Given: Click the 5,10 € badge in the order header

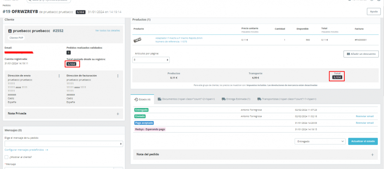Looking at the screenshot, I should [81, 12].
